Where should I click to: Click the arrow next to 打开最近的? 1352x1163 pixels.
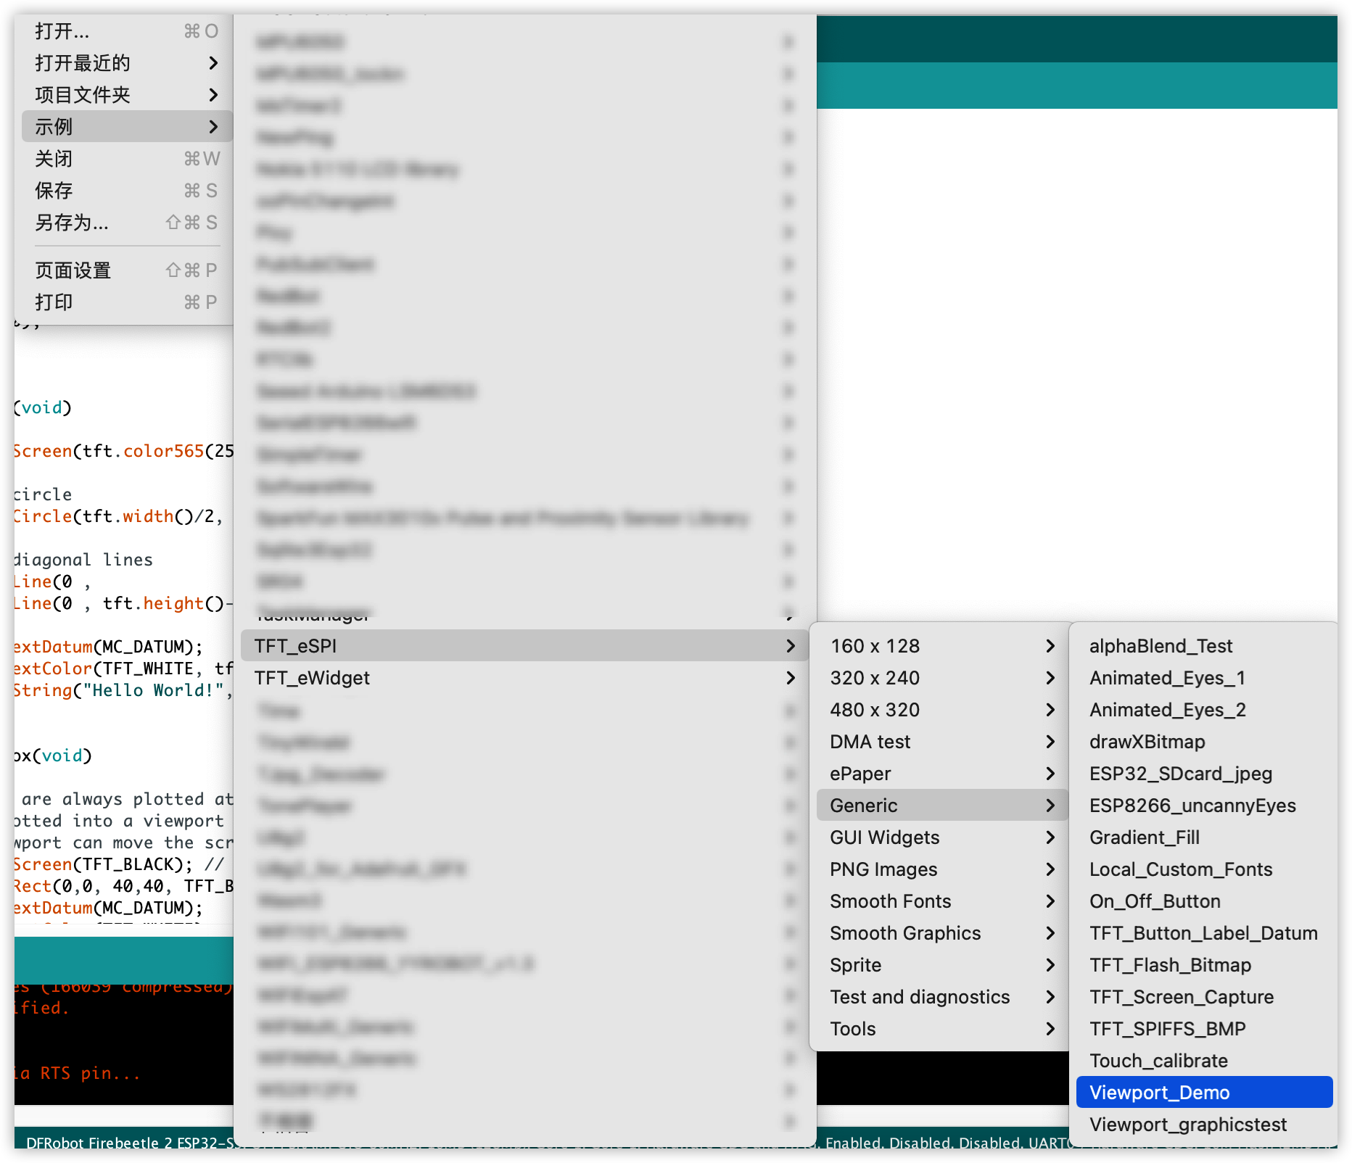click(213, 63)
